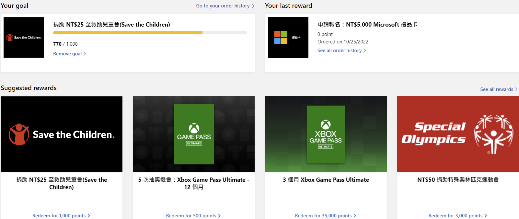Click the chevron after 'Redeem for 35,000 points'
This screenshot has height=219, width=519.
point(355,216)
